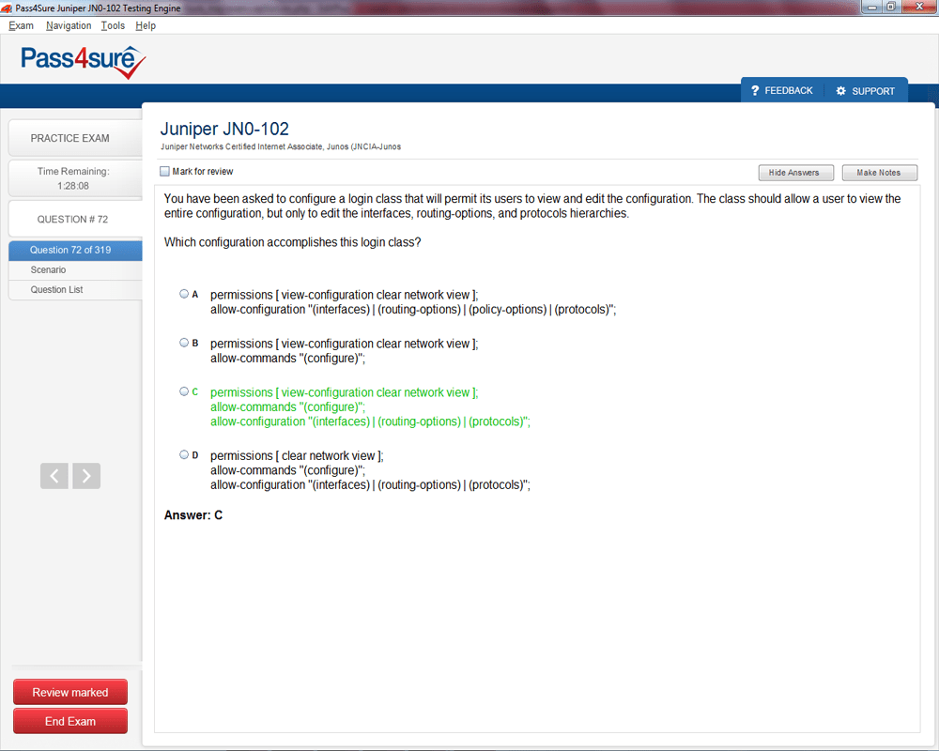
Task: Click the next question arrow icon
Action: click(x=86, y=476)
